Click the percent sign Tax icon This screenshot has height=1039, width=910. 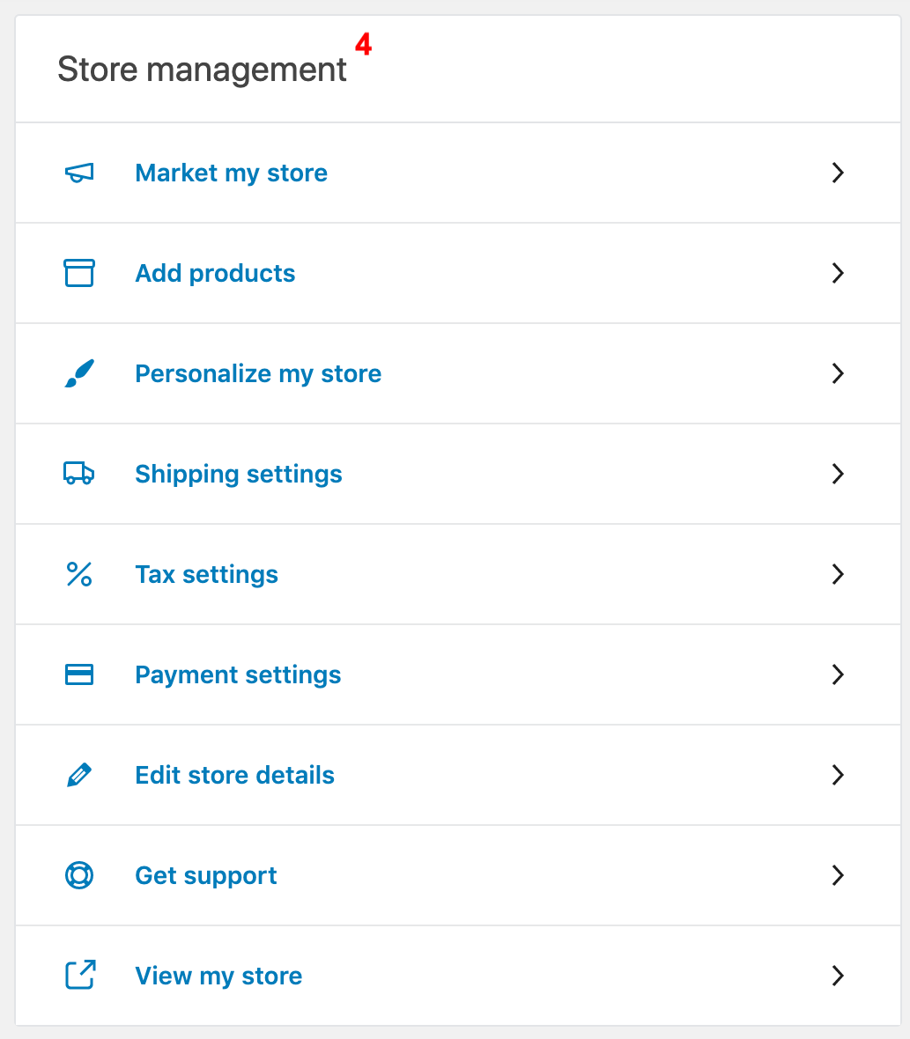79,574
